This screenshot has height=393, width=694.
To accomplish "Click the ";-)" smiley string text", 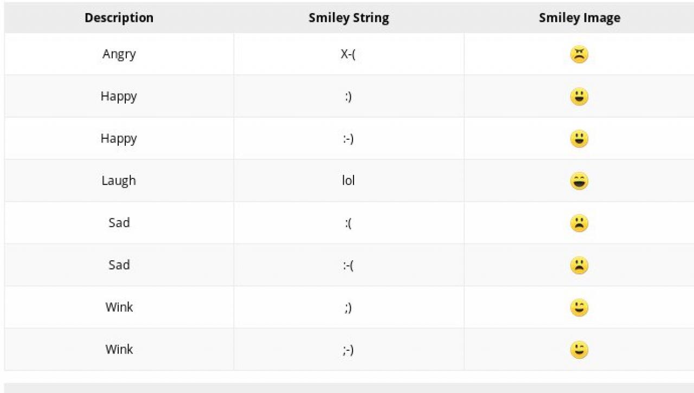I will (348, 350).
